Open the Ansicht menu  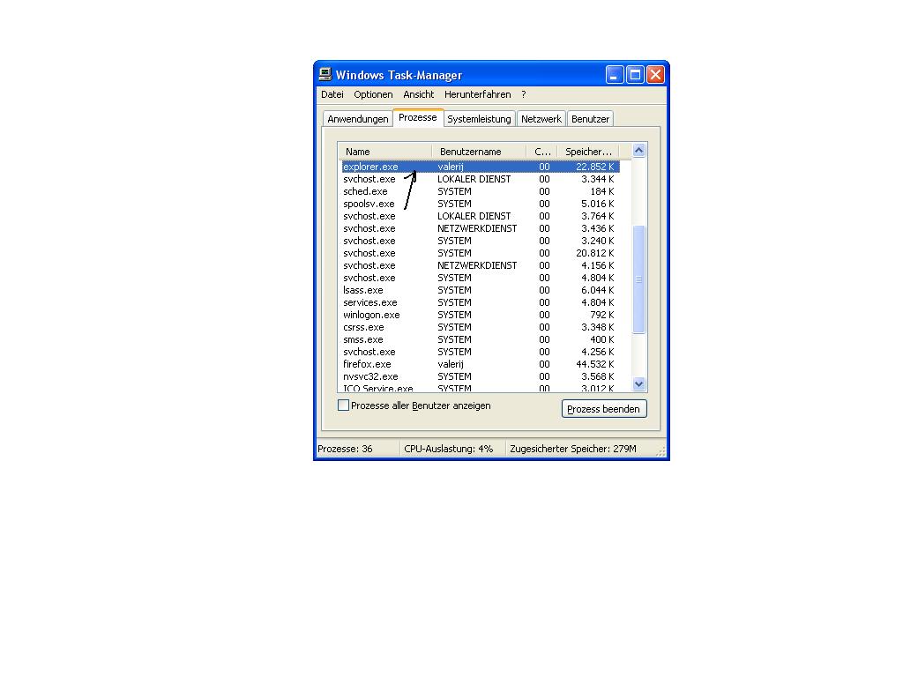(x=419, y=94)
